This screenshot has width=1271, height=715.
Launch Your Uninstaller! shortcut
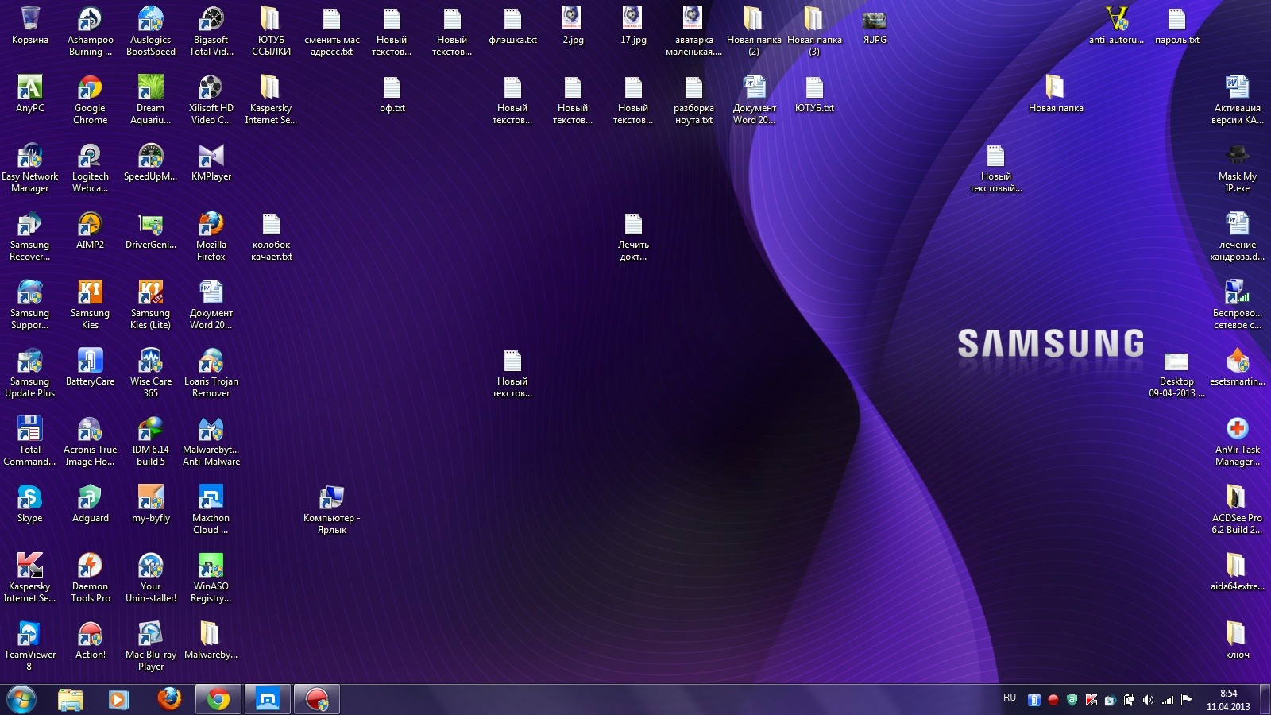click(x=151, y=578)
